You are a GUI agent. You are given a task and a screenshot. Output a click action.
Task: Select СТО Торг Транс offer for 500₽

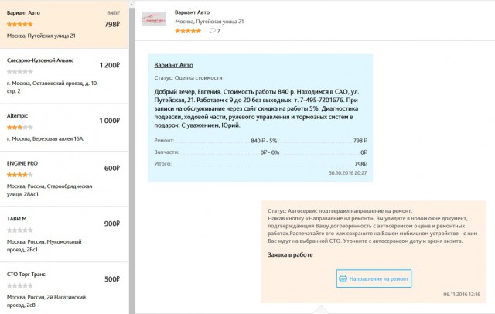coord(64,288)
